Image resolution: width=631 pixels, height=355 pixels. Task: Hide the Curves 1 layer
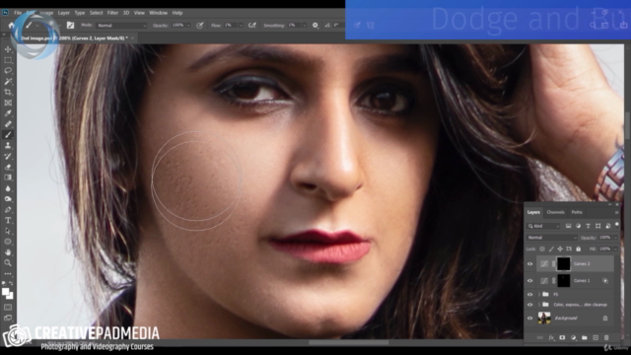[530, 281]
